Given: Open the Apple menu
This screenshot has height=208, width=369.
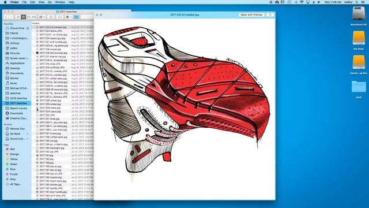Looking at the screenshot, I should click(x=5, y=2).
